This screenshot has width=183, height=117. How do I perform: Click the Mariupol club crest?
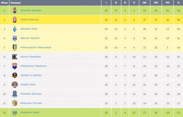[x=15, y=66]
